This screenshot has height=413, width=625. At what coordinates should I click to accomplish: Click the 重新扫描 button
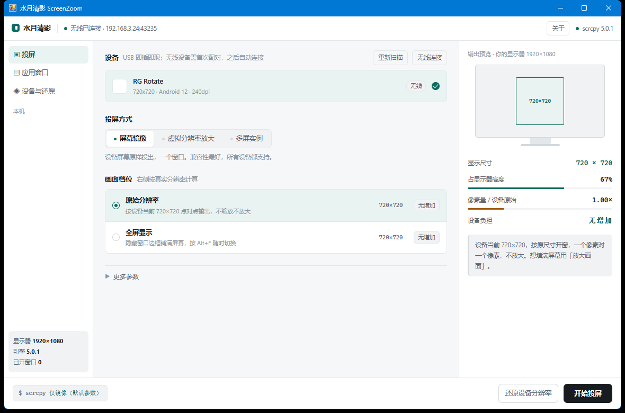pyautogui.click(x=390, y=57)
